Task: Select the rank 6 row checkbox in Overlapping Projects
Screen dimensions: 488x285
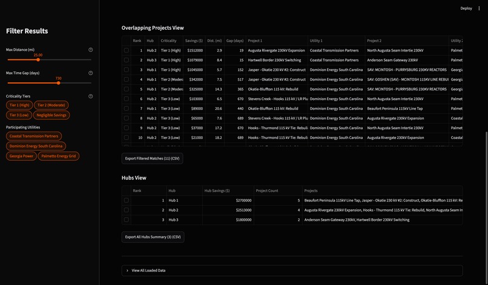Action: coord(127,98)
